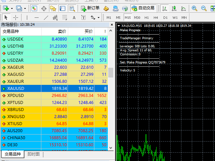
Task: Toggle the 自动交易 auto trading button
Action: point(143,8)
